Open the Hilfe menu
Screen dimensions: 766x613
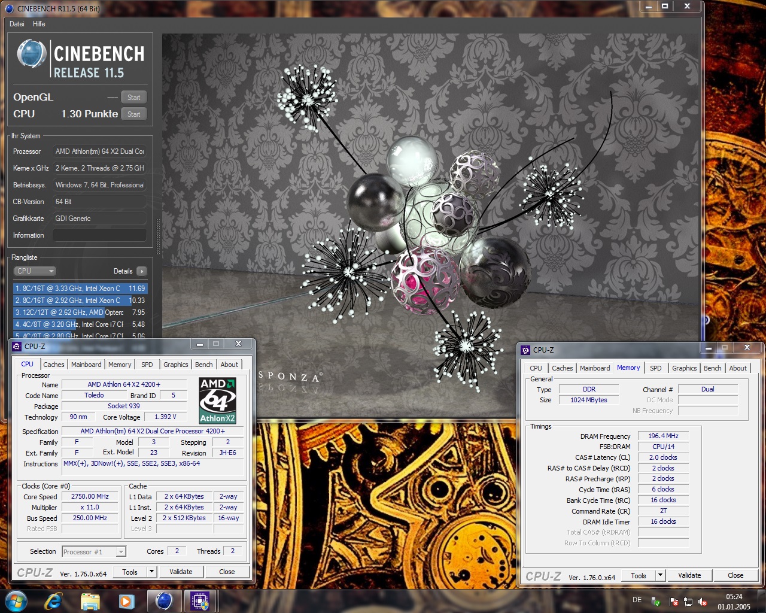click(39, 24)
